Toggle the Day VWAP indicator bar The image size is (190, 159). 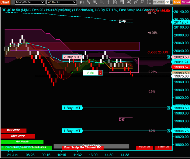[13, 131]
